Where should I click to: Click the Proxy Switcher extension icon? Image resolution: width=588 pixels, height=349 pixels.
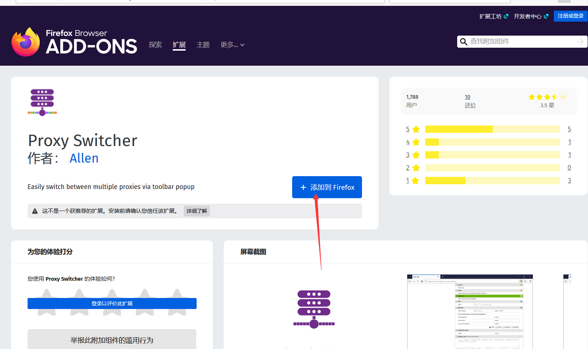point(42,102)
